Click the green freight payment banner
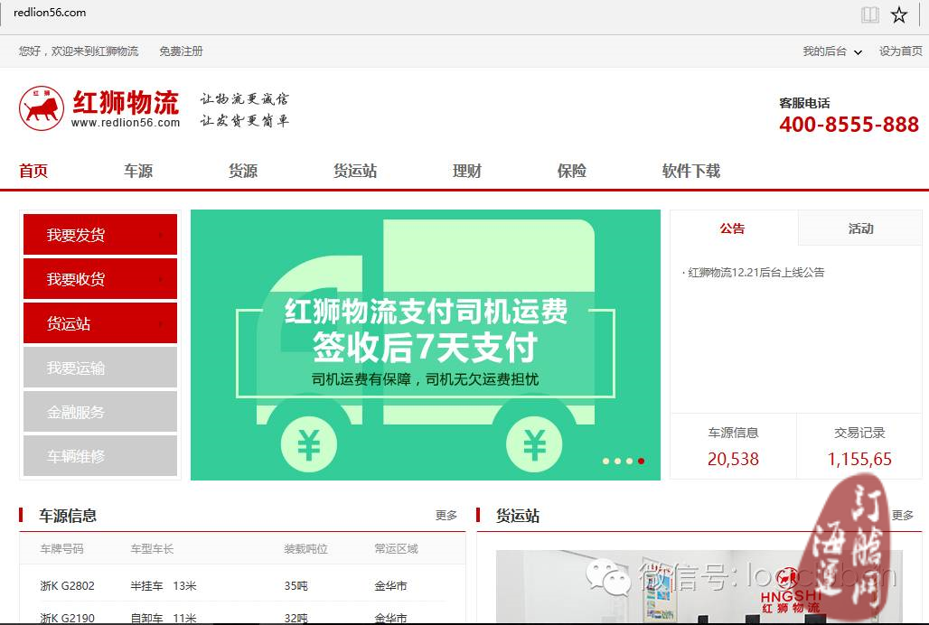The image size is (929, 625). coord(426,344)
